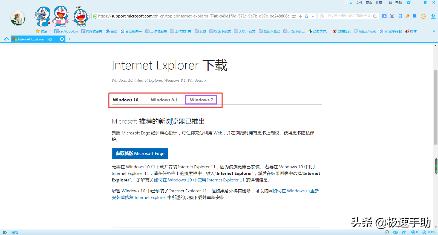
Task: Show the page QR code icon
Action: [294, 16]
